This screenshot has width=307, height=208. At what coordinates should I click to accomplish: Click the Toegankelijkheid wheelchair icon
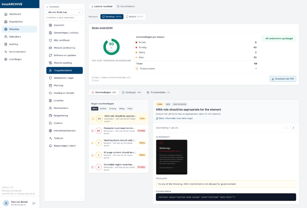click(x=51, y=70)
